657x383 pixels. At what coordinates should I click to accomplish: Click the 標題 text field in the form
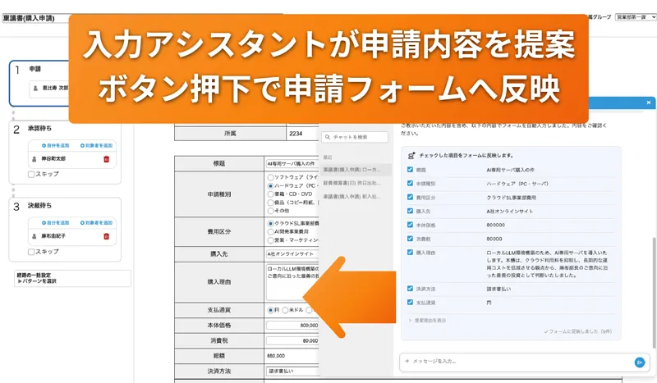(292, 164)
